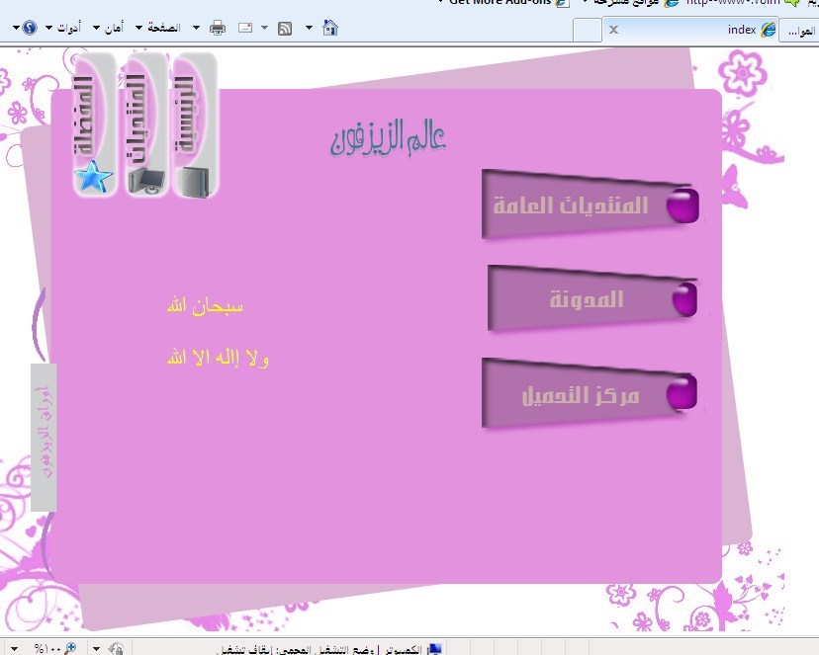This screenshot has width=819, height=655.
Task: Click the Print printer icon
Action: [218, 28]
